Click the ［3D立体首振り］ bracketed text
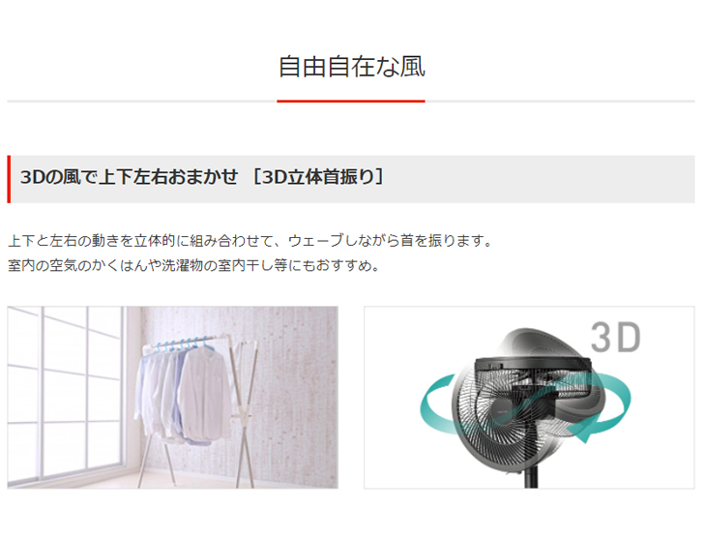 point(317,177)
